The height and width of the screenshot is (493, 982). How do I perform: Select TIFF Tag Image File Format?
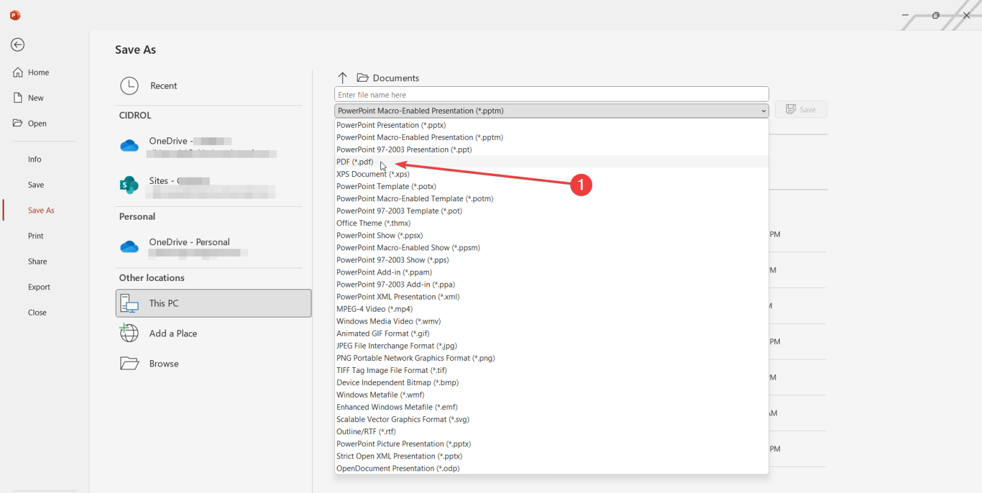551,370
